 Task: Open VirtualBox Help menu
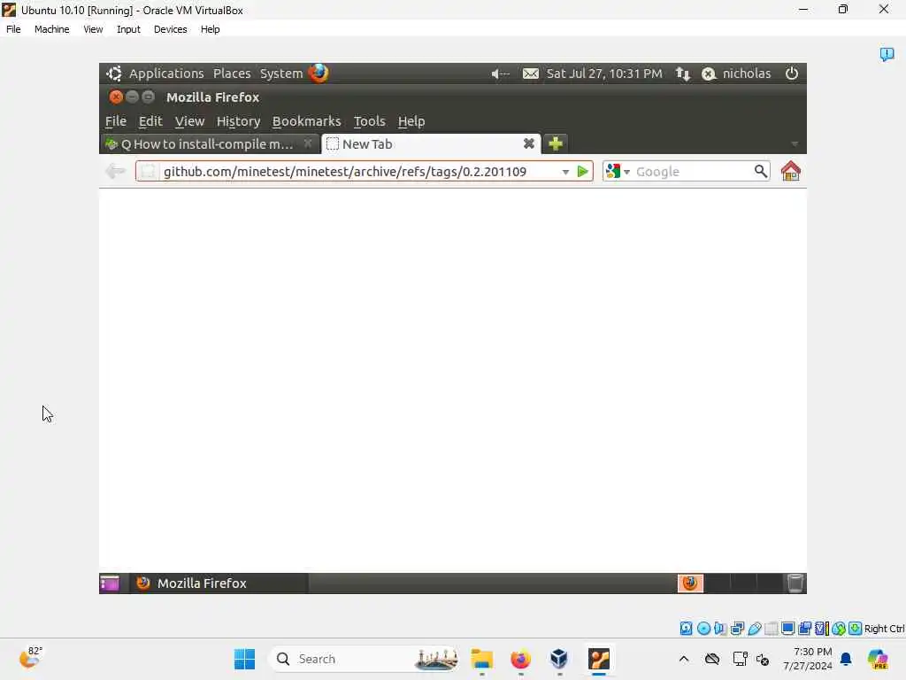[x=211, y=29]
